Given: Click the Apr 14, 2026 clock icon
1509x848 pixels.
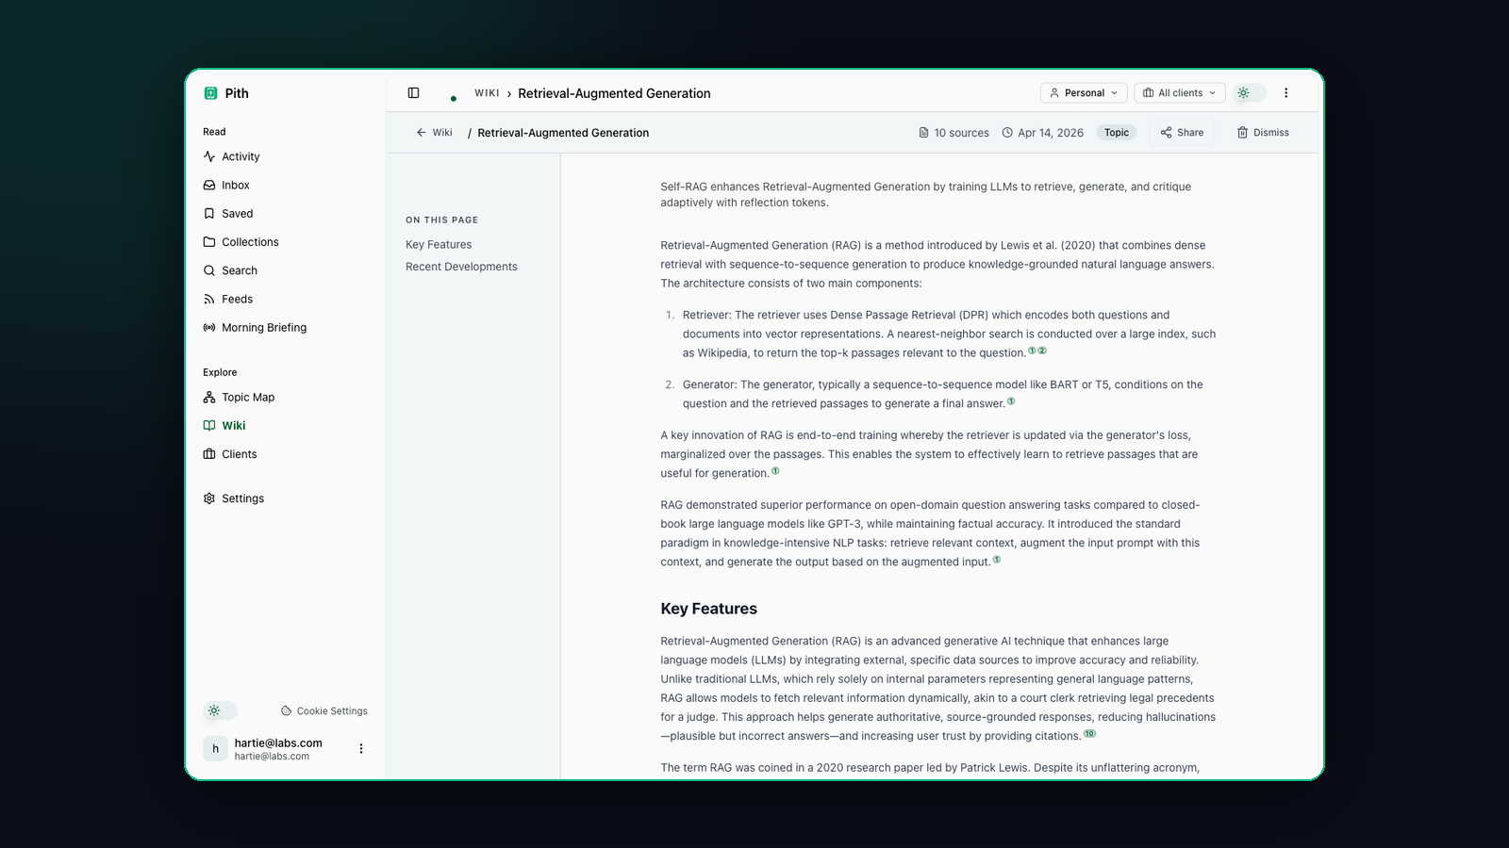Looking at the screenshot, I should 1007,133.
